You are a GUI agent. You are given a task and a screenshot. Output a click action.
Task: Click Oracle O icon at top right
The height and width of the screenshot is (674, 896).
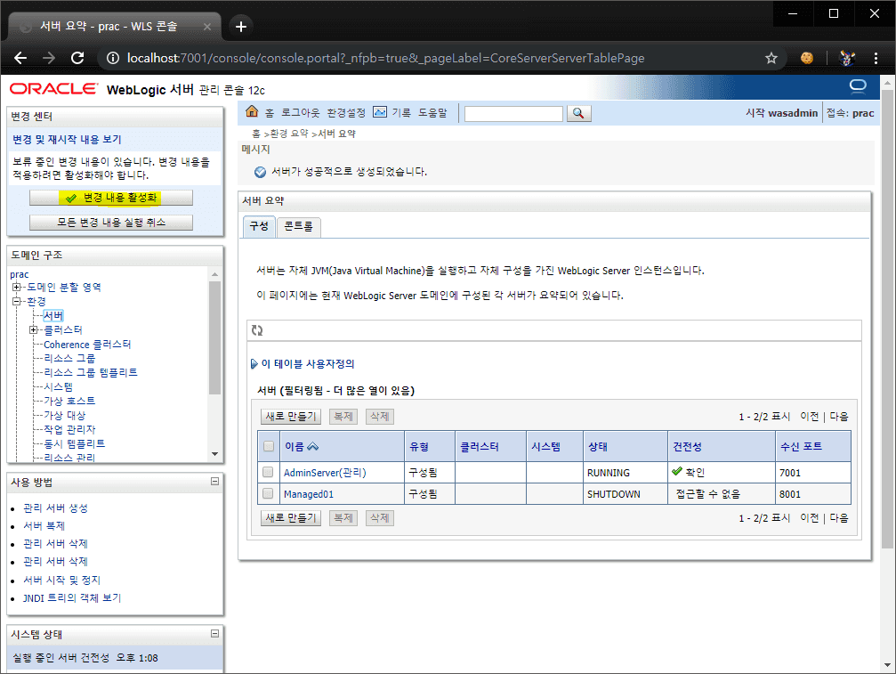pyautogui.click(x=858, y=86)
